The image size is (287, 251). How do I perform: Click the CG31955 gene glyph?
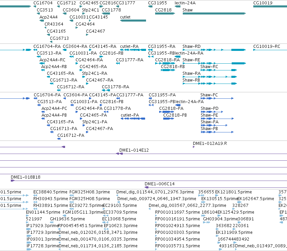point(150,6)
